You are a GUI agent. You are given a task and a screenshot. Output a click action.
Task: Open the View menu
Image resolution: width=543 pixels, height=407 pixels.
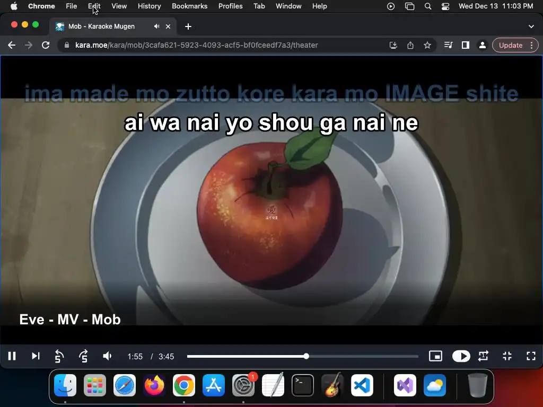pyautogui.click(x=119, y=6)
